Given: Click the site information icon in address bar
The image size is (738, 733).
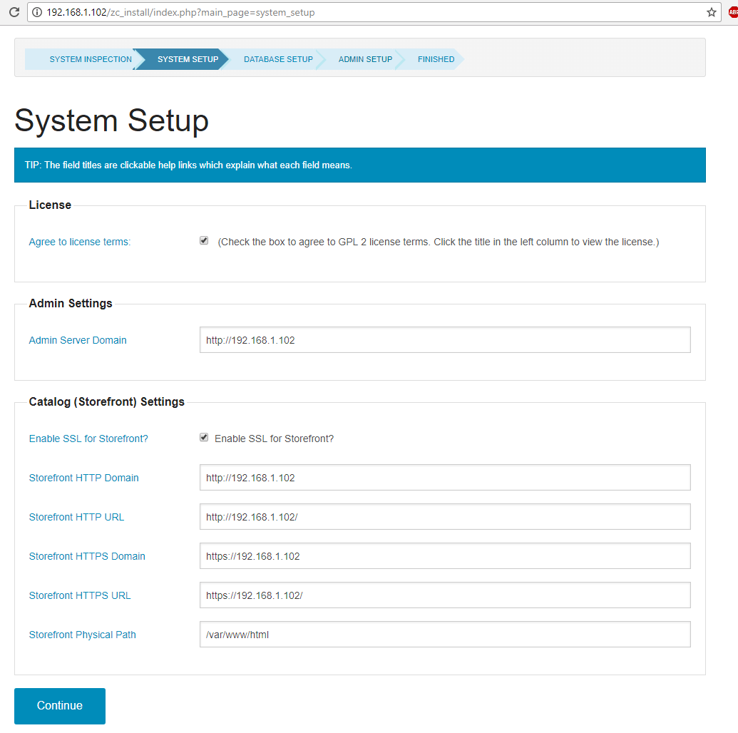Looking at the screenshot, I should click(37, 12).
